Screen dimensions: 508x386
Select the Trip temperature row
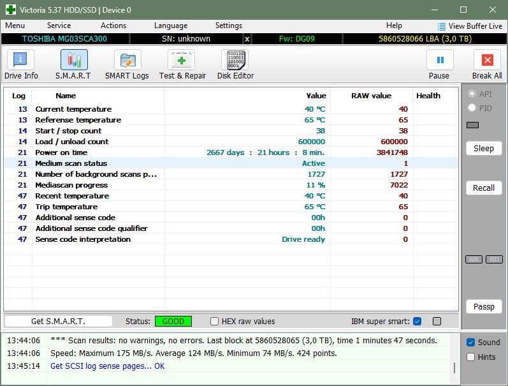(x=231, y=207)
